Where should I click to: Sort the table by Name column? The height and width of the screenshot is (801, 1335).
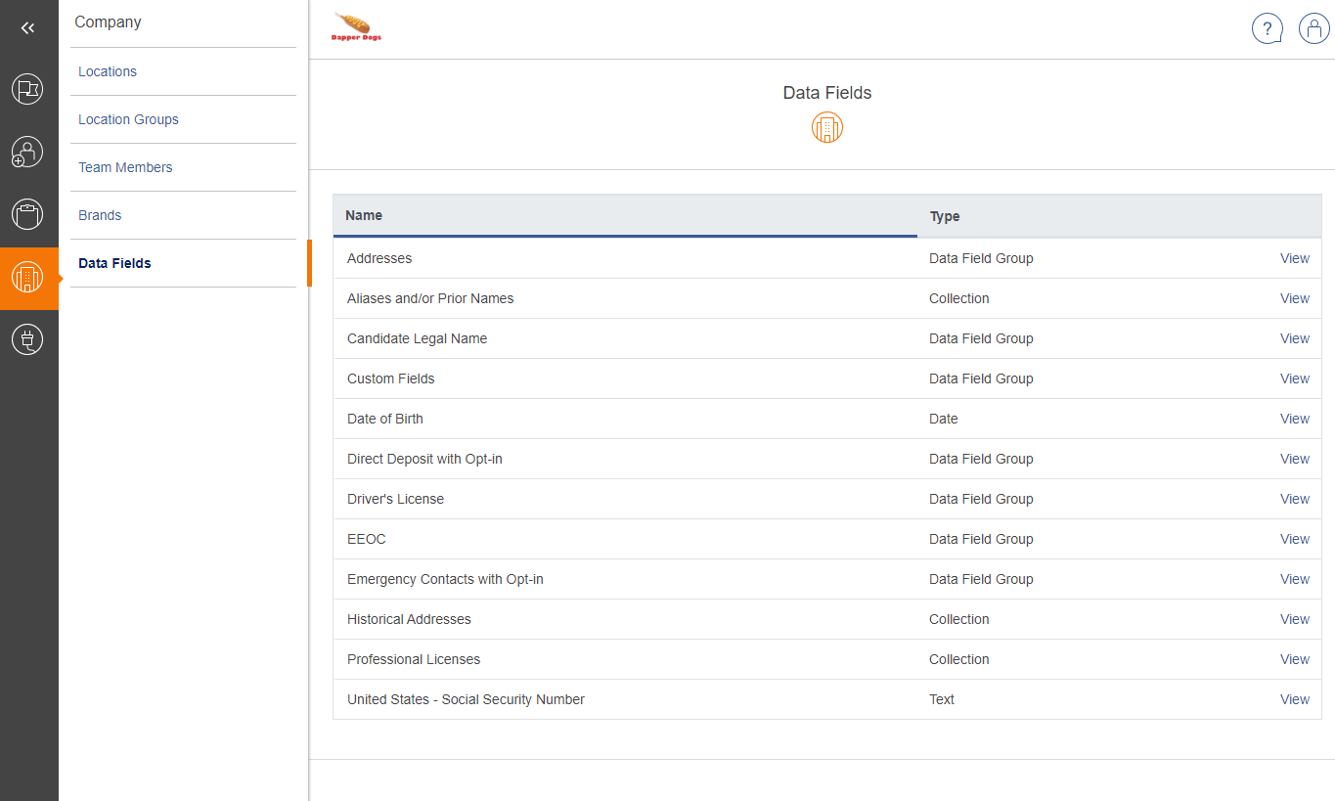[364, 215]
